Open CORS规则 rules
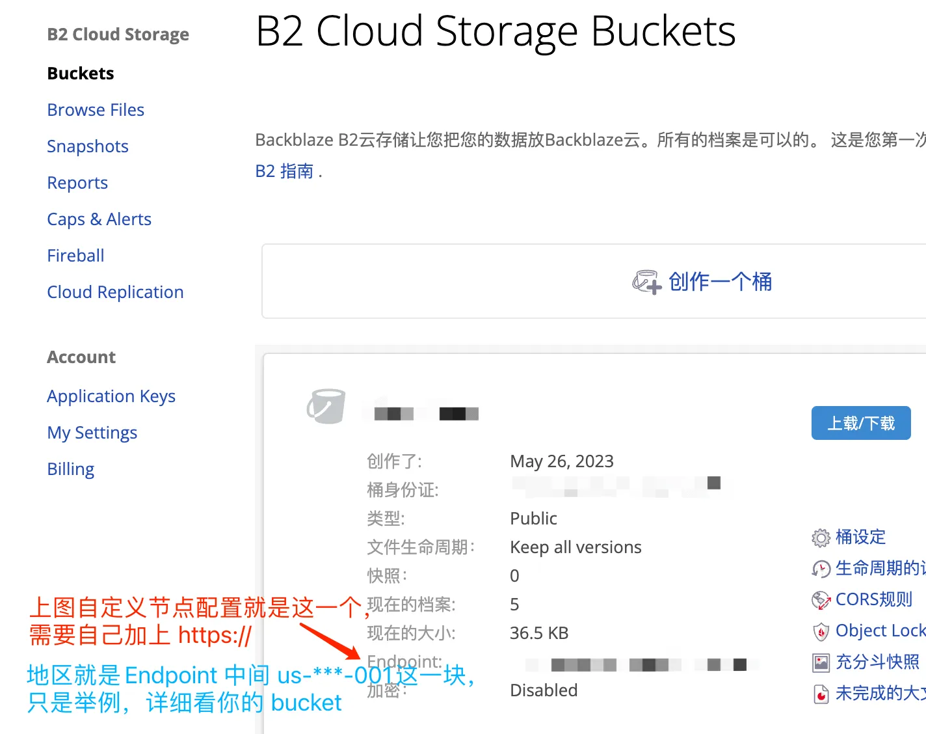 (x=874, y=599)
